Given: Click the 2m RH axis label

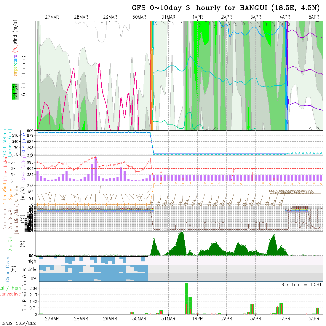Looking at the screenshot, I should click(11, 244).
